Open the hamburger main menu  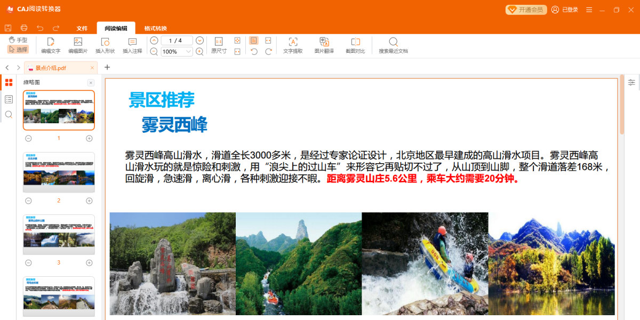click(x=589, y=10)
